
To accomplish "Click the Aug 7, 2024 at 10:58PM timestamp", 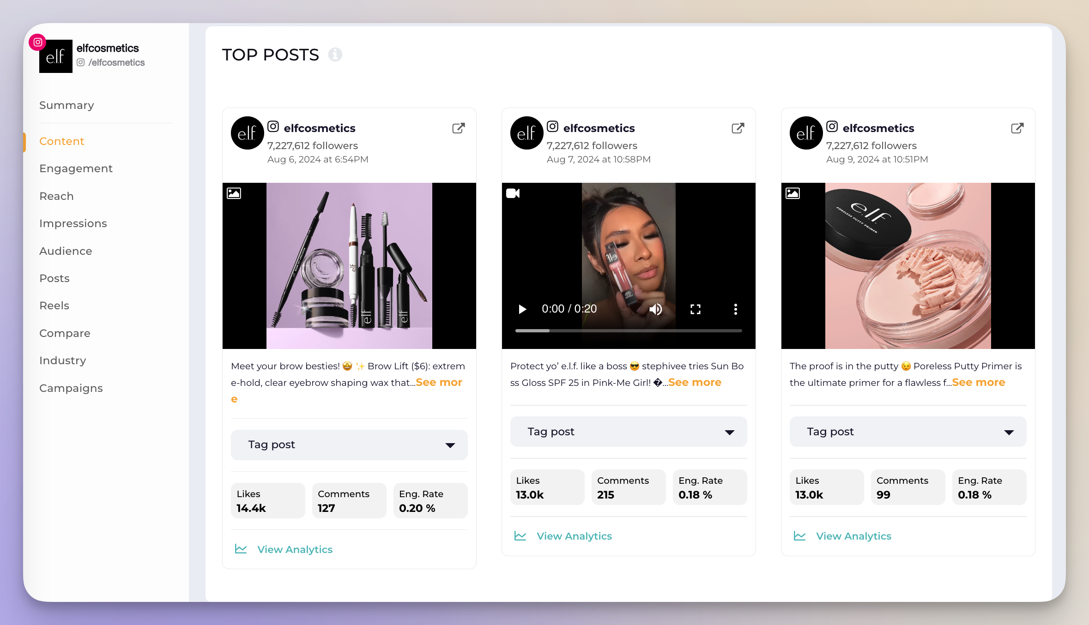I will click(599, 159).
